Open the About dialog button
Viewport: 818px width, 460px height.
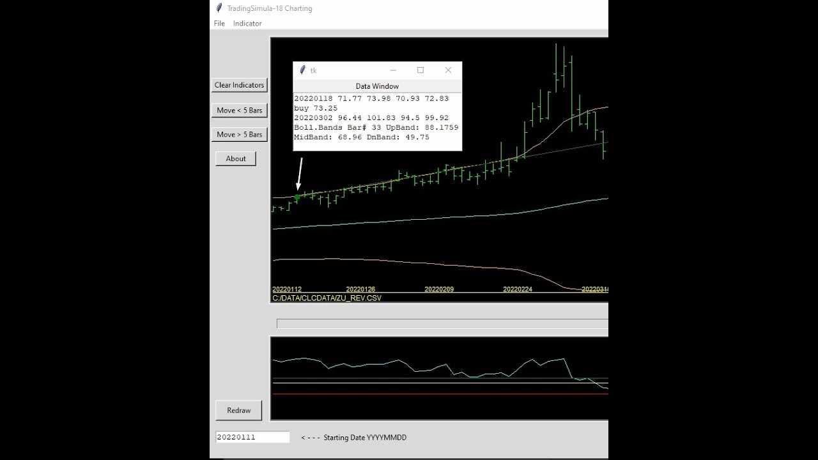click(x=236, y=159)
